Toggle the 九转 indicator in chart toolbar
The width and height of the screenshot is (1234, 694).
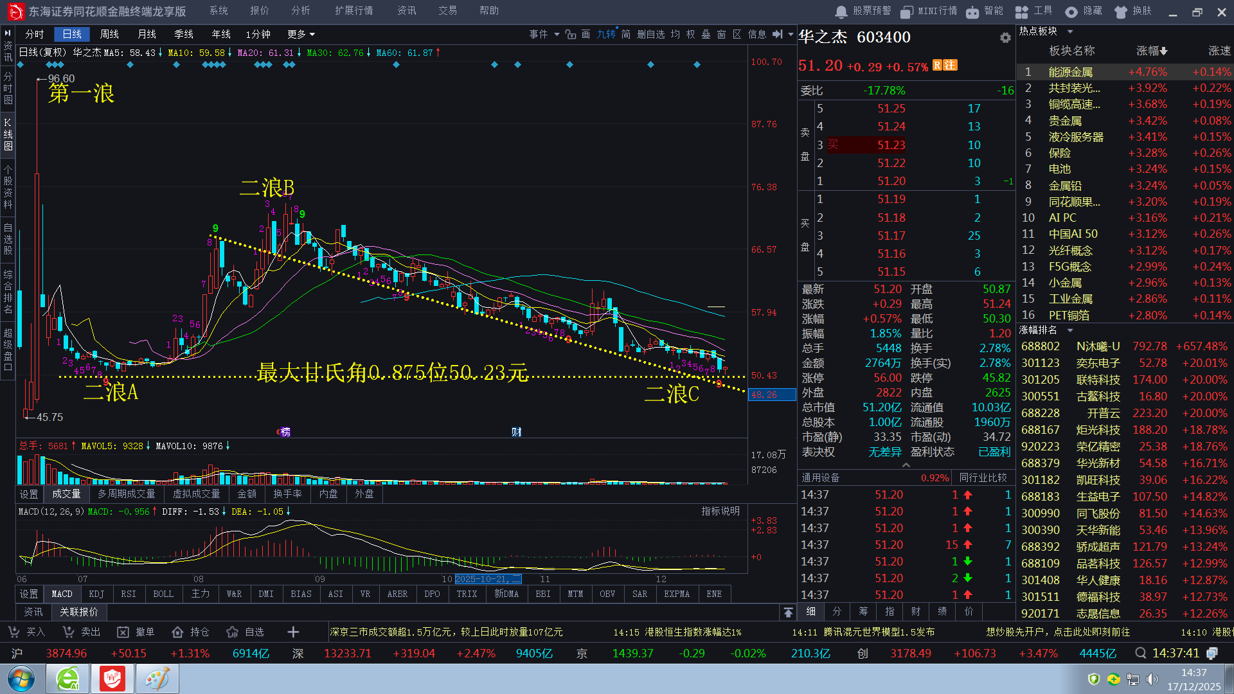tap(605, 35)
